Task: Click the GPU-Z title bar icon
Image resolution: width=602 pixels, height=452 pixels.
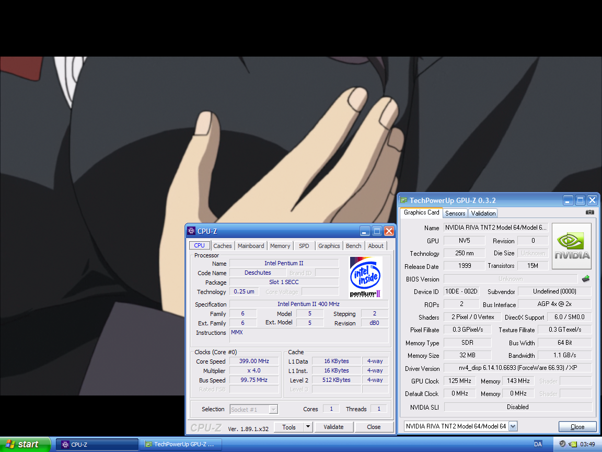Action: pyautogui.click(x=403, y=200)
